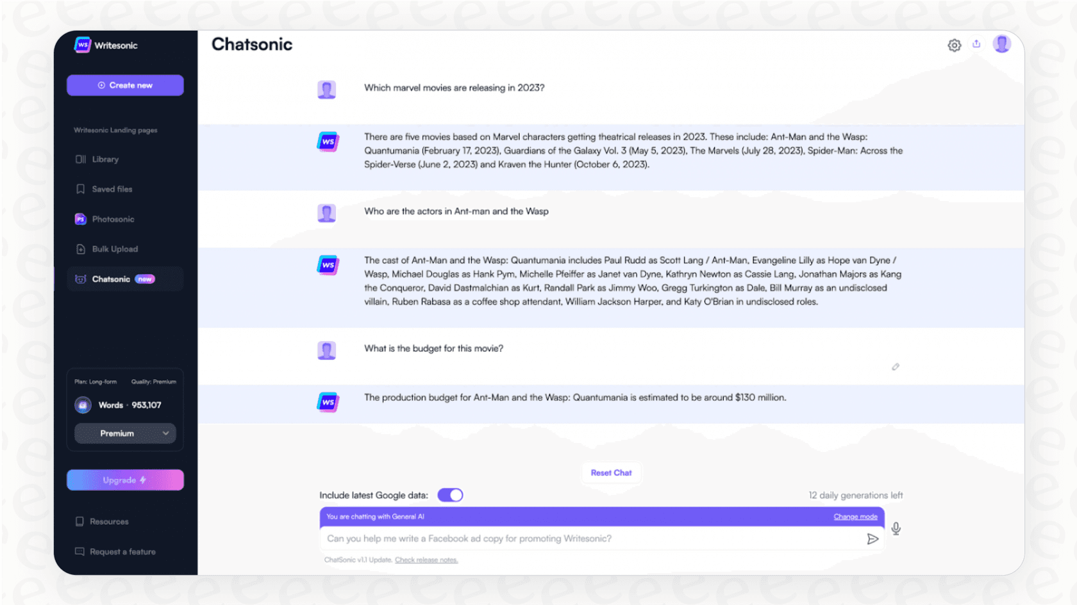
Task: Click the Create new button
Action: (x=125, y=85)
